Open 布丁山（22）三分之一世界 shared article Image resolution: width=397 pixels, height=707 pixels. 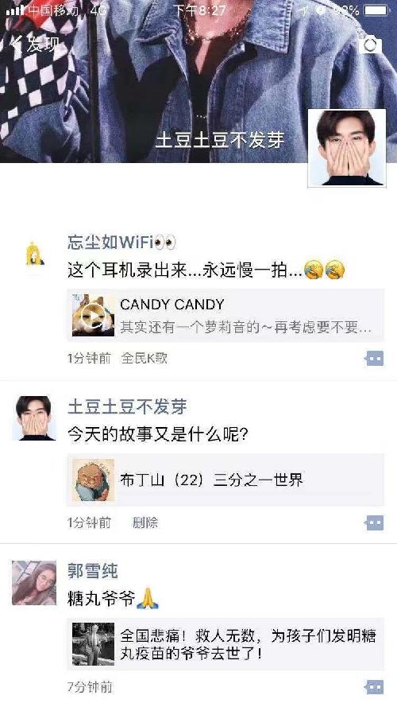pos(225,480)
